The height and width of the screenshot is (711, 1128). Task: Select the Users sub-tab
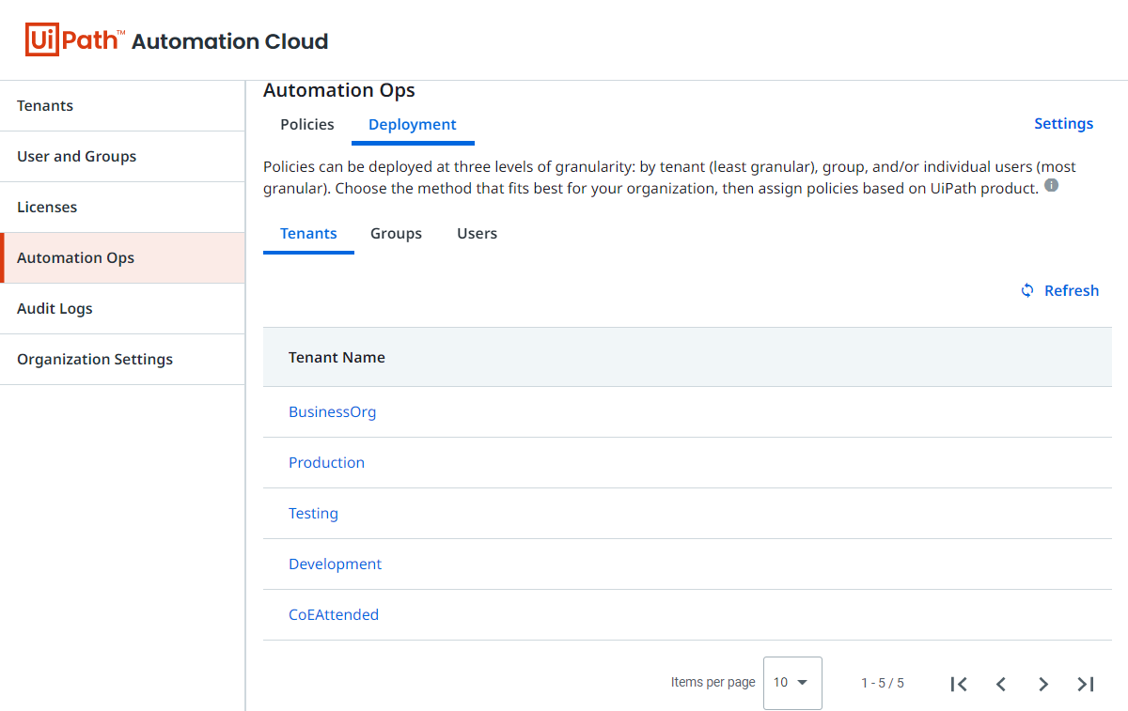(478, 234)
